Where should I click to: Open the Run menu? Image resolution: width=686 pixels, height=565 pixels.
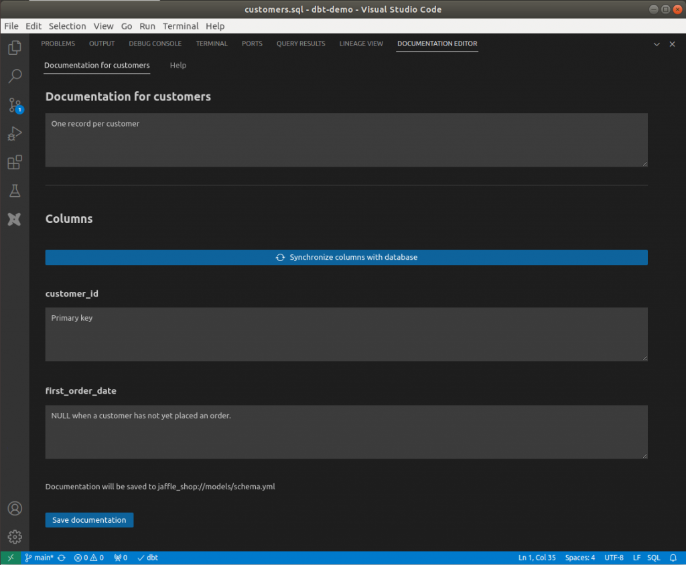(x=147, y=26)
